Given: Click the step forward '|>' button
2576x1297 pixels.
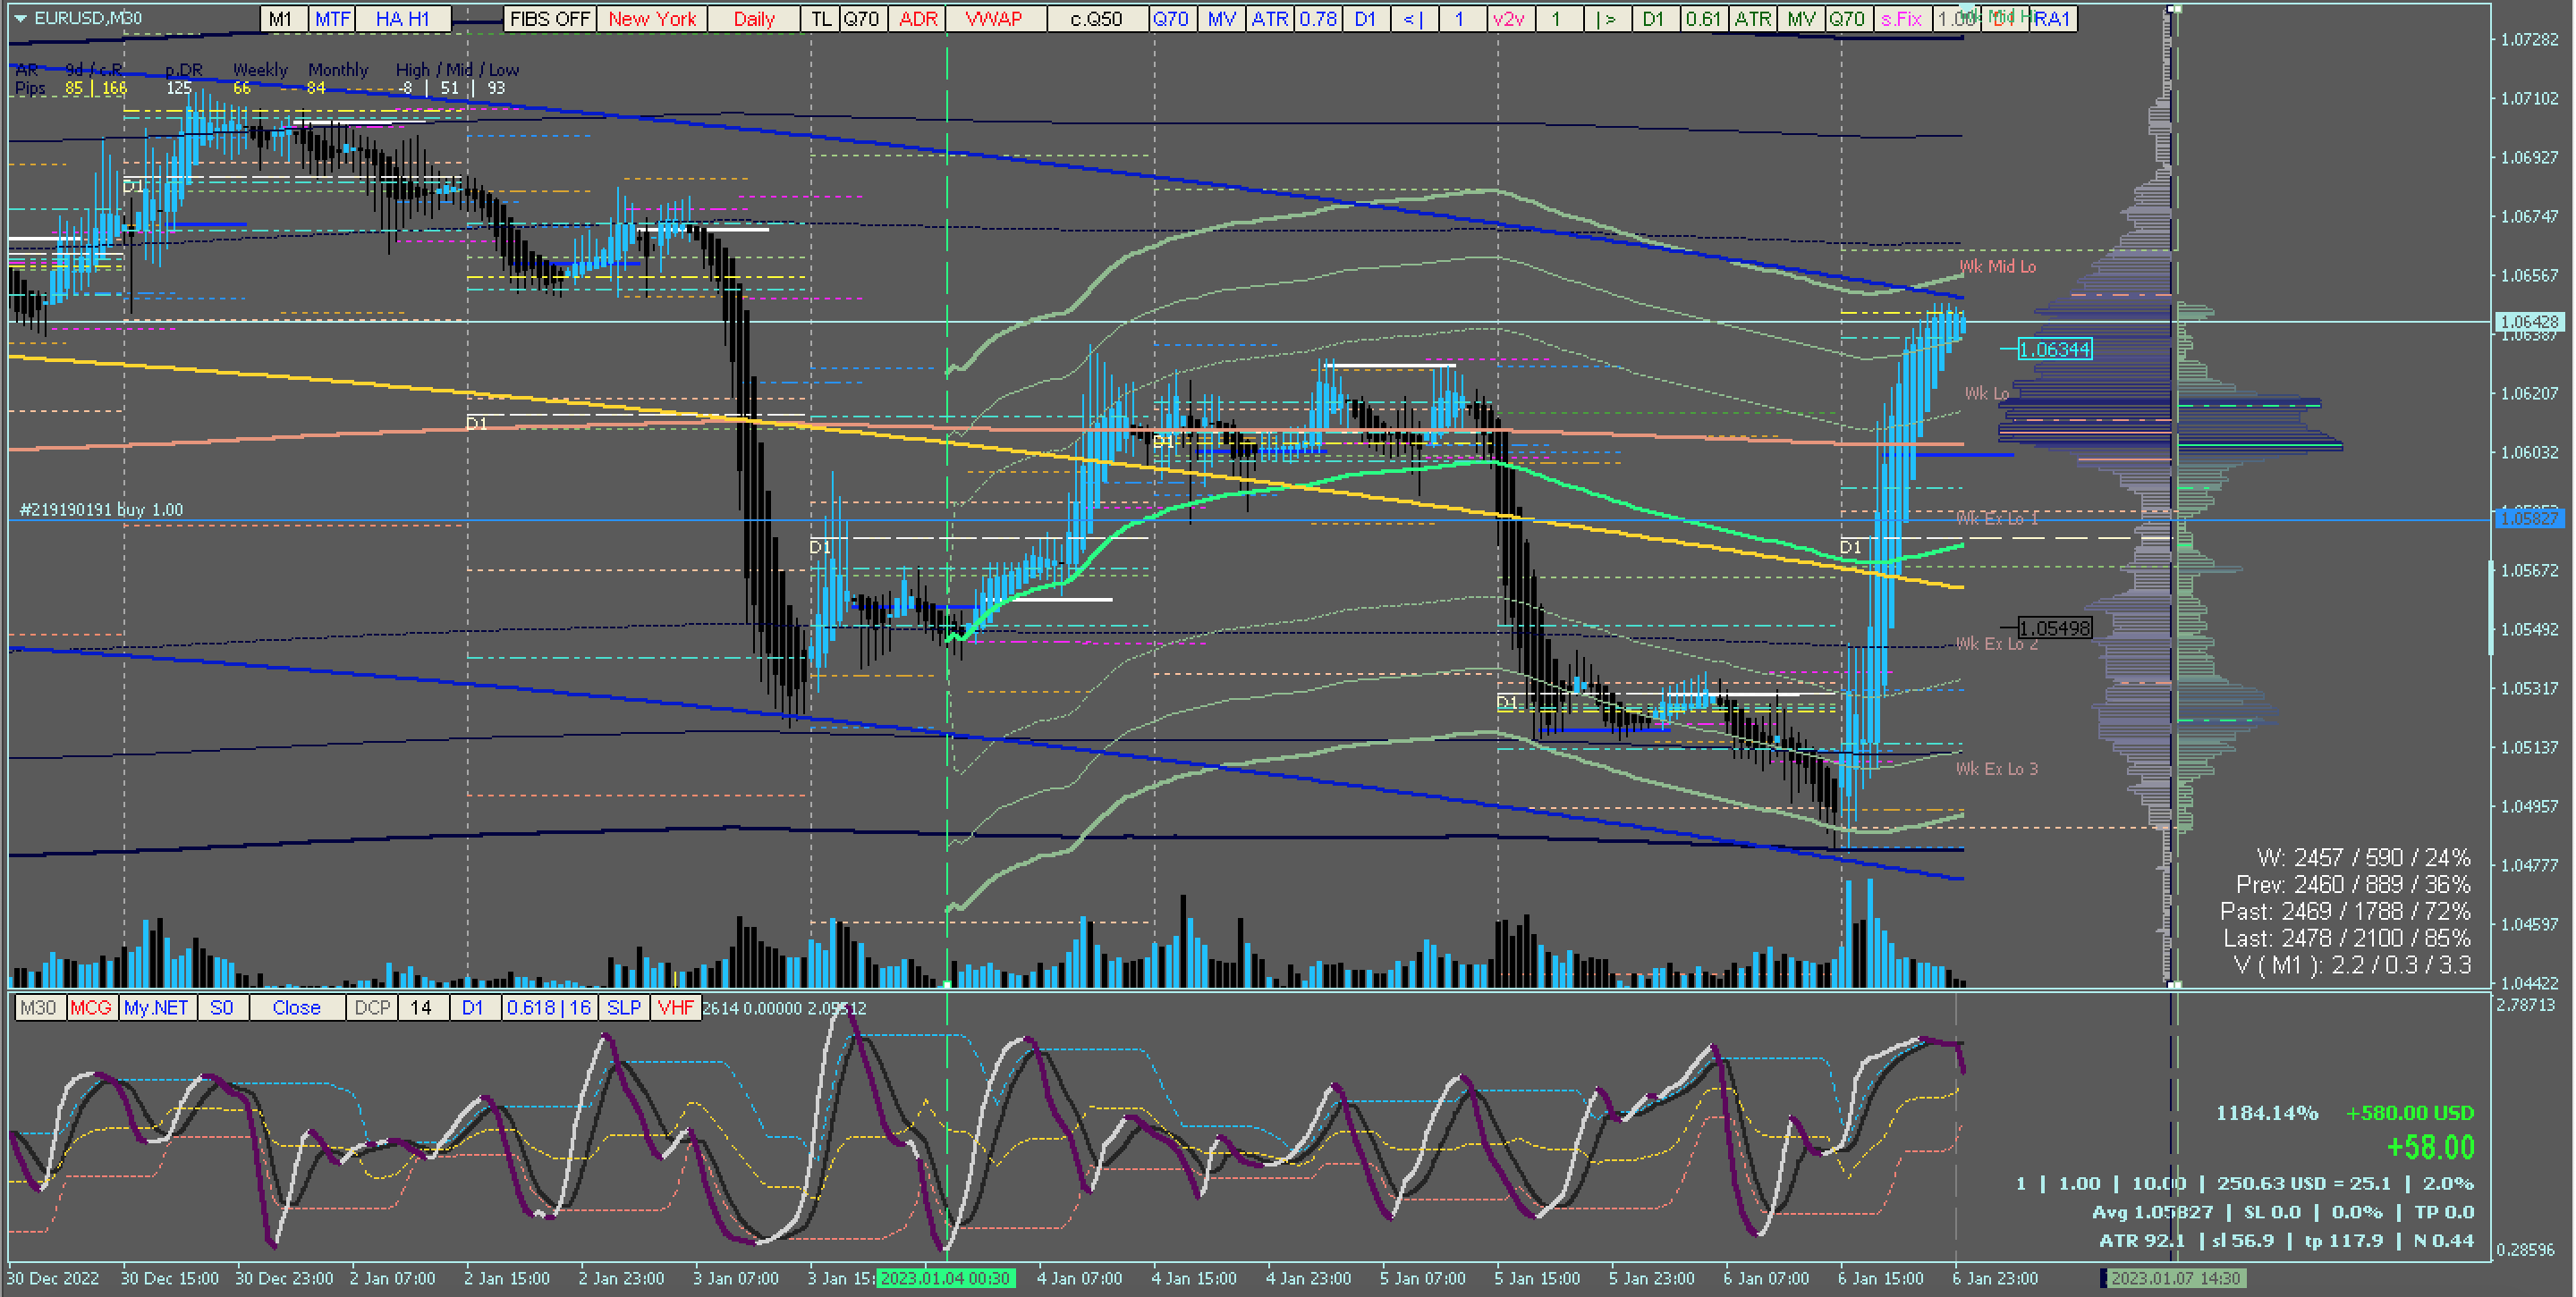Looking at the screenshot, I should [1606, 19].
